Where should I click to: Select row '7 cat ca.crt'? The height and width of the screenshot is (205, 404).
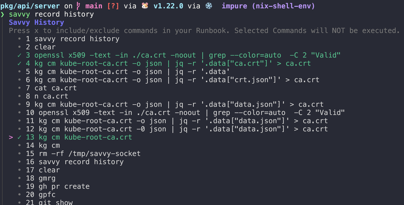51,88
